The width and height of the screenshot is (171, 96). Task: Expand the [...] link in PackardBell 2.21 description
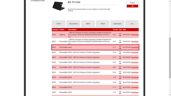pyautogui.click(x=69, y=43)
